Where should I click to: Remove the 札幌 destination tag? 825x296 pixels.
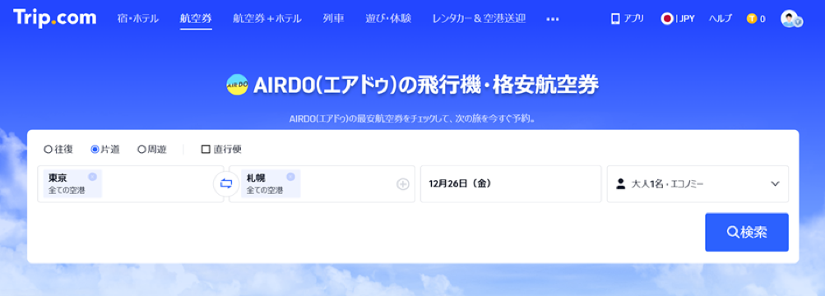click(x=290, y=177)
